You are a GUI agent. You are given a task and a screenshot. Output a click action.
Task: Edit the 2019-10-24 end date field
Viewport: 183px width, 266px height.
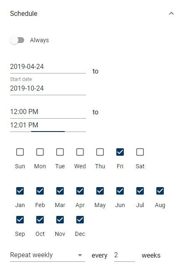(x=48, y=89)
